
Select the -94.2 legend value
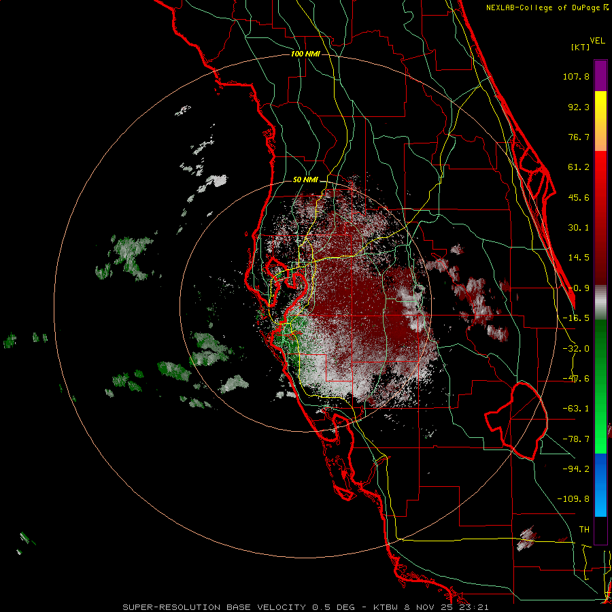[576, 469]
